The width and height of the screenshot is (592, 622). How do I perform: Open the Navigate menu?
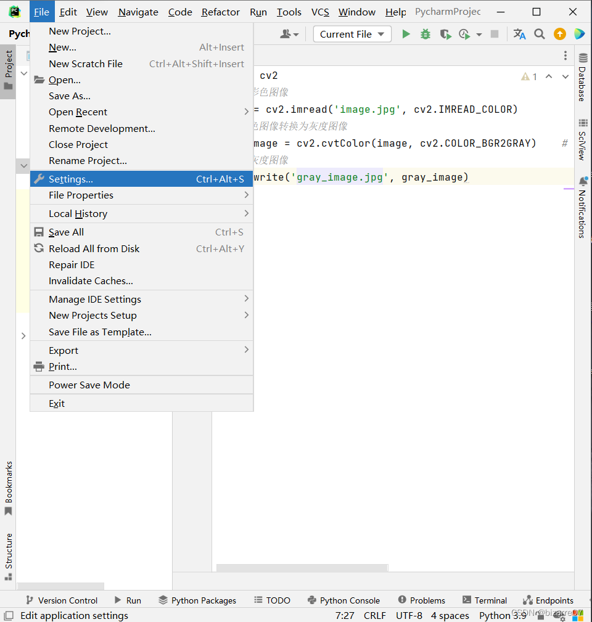138,12
